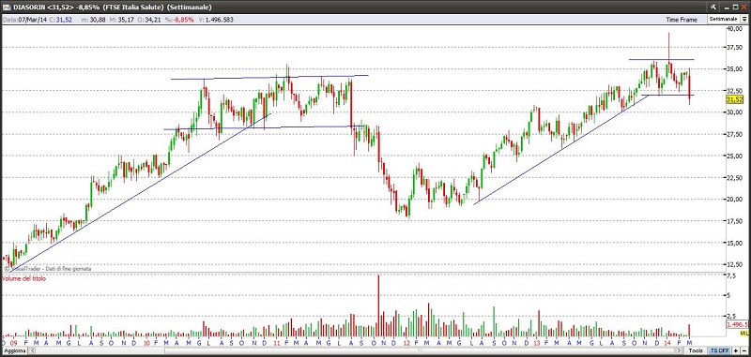
Task: Click the tallest red volume spike bar
Action: (378, 305)
